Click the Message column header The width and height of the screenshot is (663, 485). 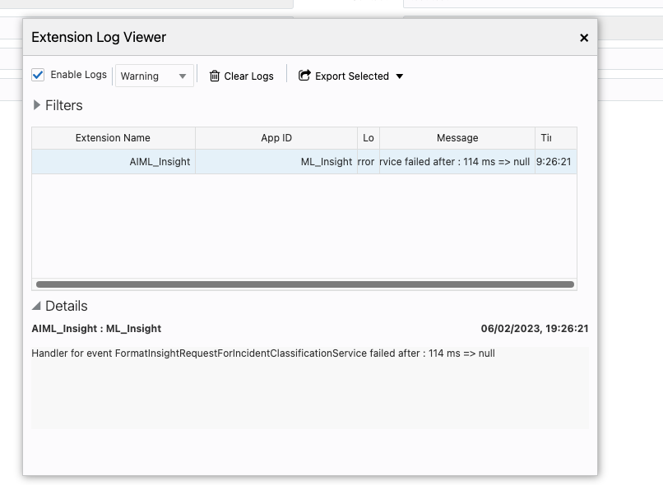[x=457, y=138]
